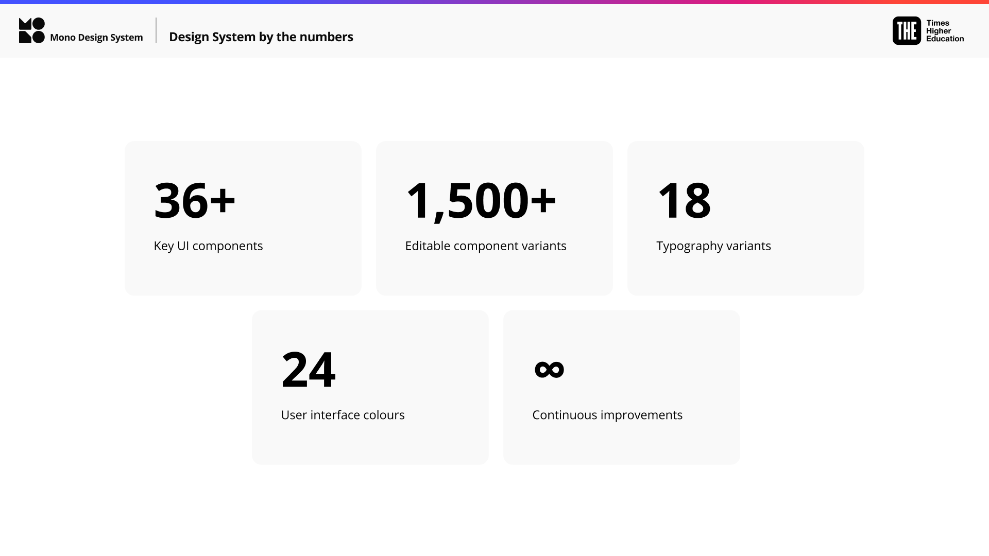Click the 'Editable component variants' label

[486, 246]
